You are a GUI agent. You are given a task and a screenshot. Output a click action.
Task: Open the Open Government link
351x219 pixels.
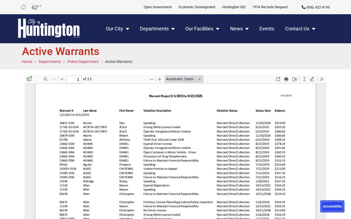(x=158, y=7)
